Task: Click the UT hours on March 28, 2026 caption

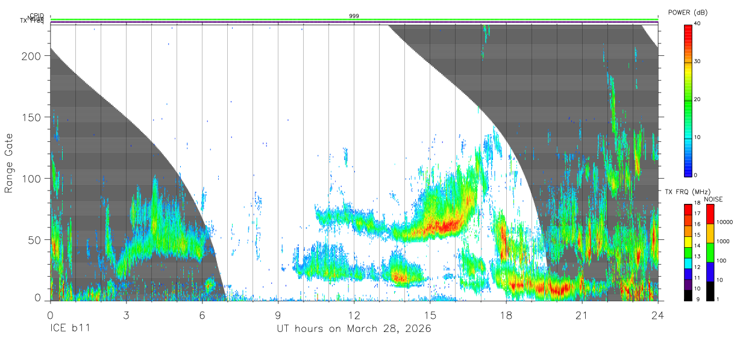Action: [354, 329]
